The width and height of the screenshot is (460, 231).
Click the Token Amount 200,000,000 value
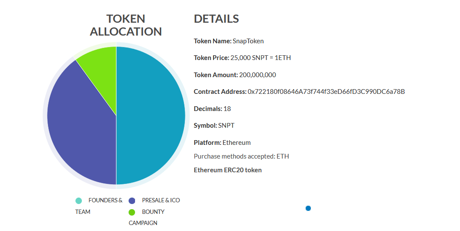258,75
